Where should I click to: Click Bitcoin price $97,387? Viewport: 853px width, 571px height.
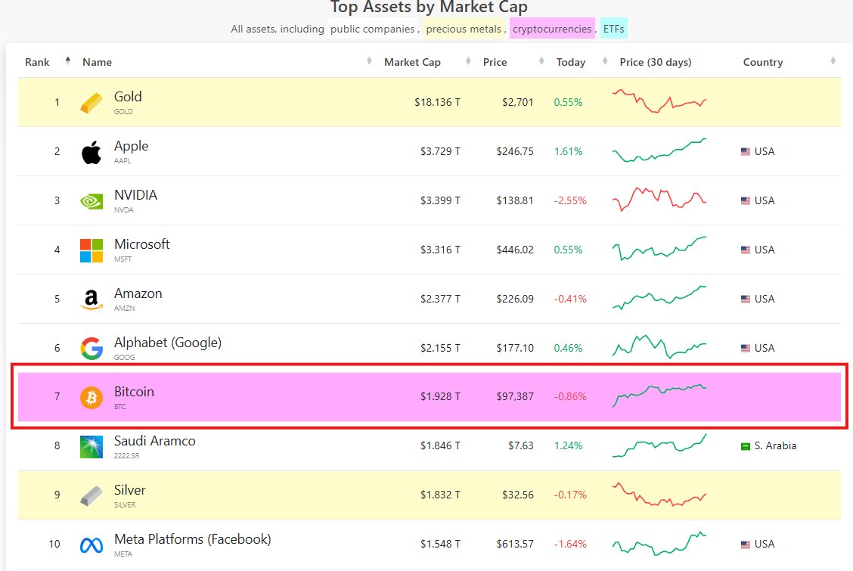click(515, 396)
